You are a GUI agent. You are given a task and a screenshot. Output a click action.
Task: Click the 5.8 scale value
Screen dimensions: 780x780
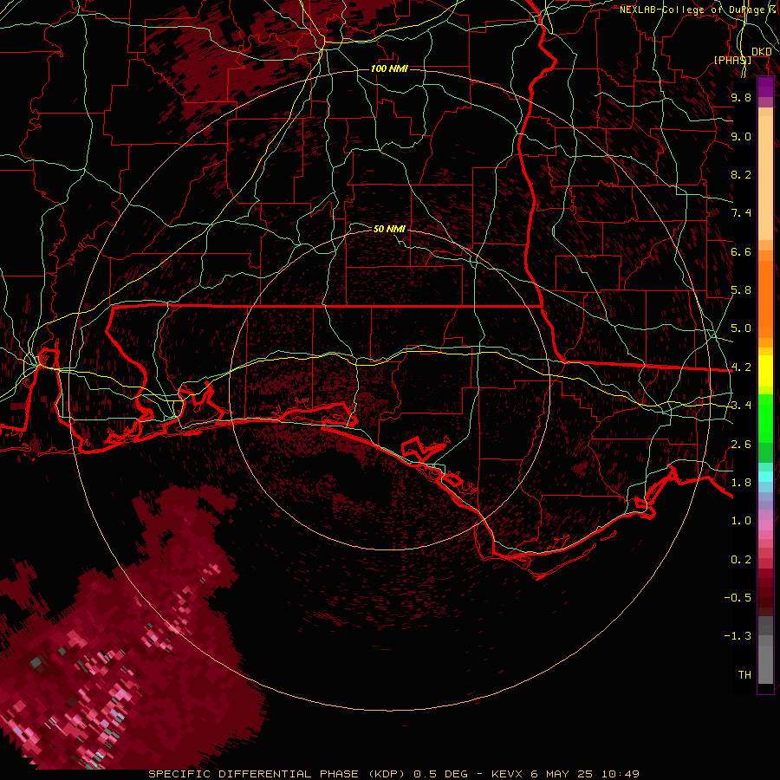741,290
